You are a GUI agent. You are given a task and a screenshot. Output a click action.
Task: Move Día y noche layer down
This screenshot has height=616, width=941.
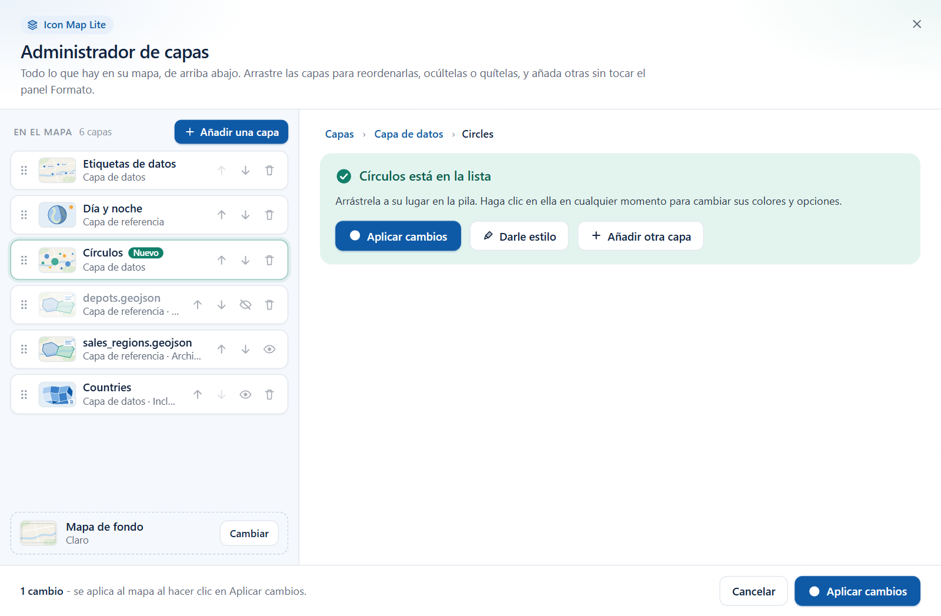(245, 215)
